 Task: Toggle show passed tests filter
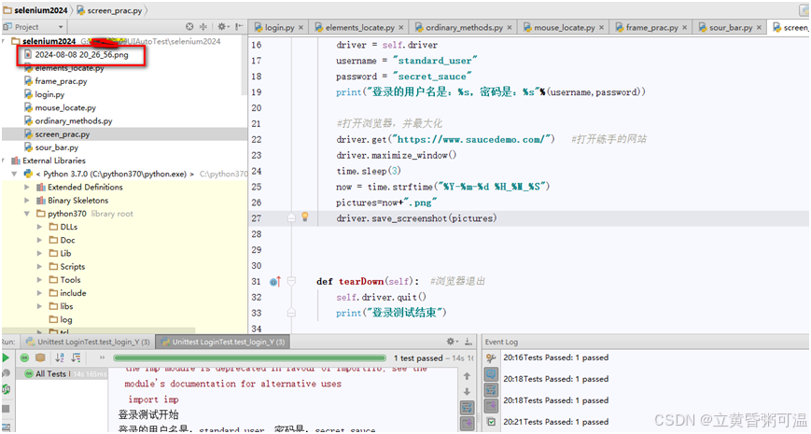(x=24, y=358)
